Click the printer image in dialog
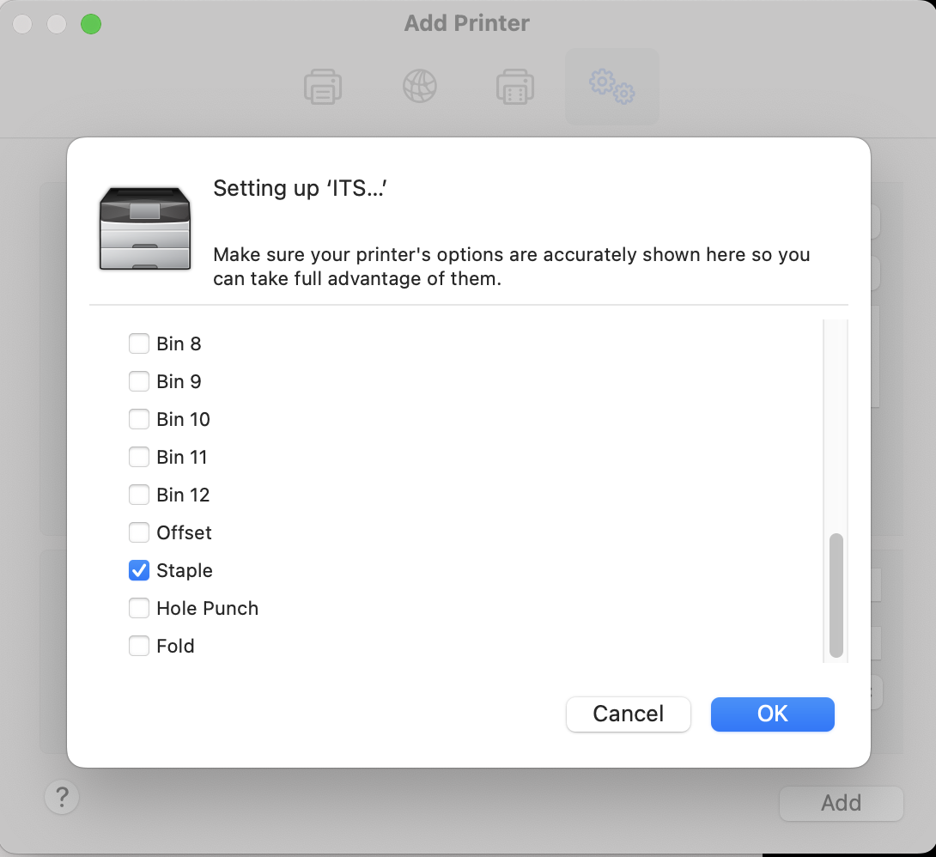The height and width of the screenshot is (857, 936). [145, 228]
